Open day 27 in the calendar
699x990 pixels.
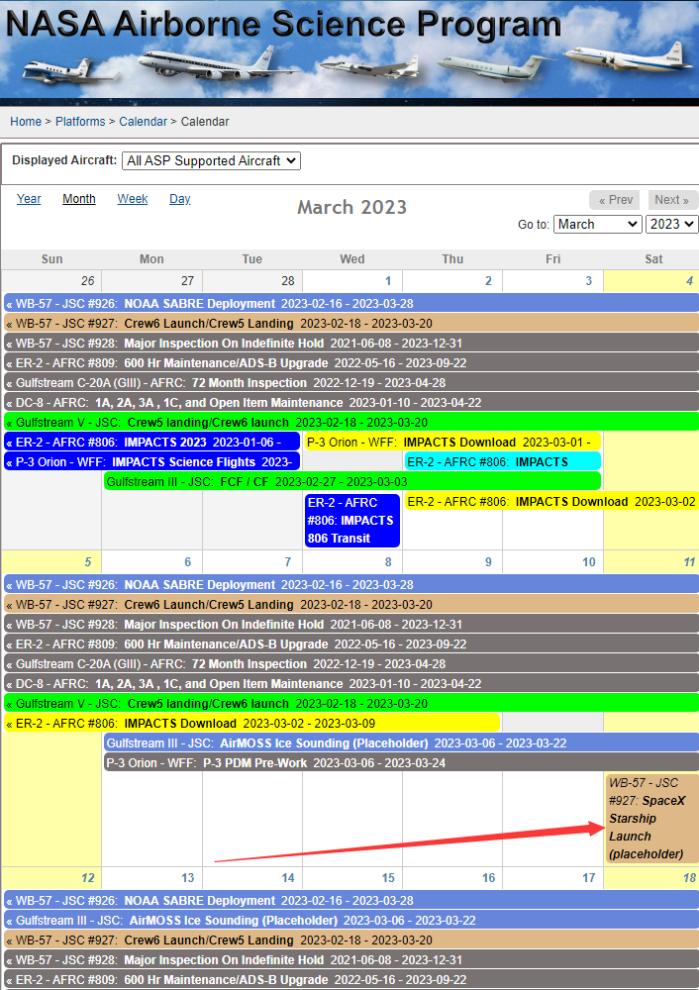coord(187,281)
